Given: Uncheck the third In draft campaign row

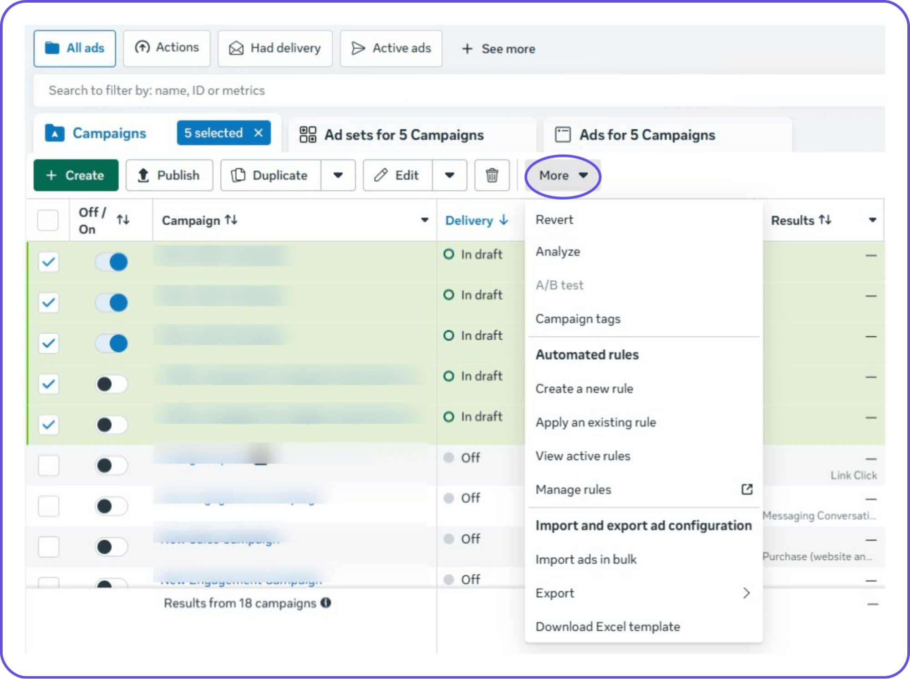Looking at the screenshot, I should click(x=48, y=343).
